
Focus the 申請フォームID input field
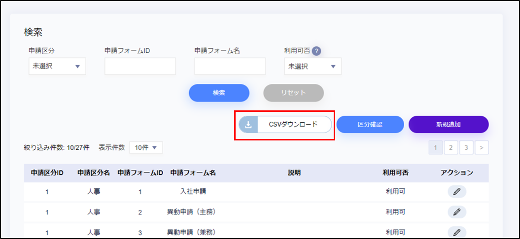140,67
